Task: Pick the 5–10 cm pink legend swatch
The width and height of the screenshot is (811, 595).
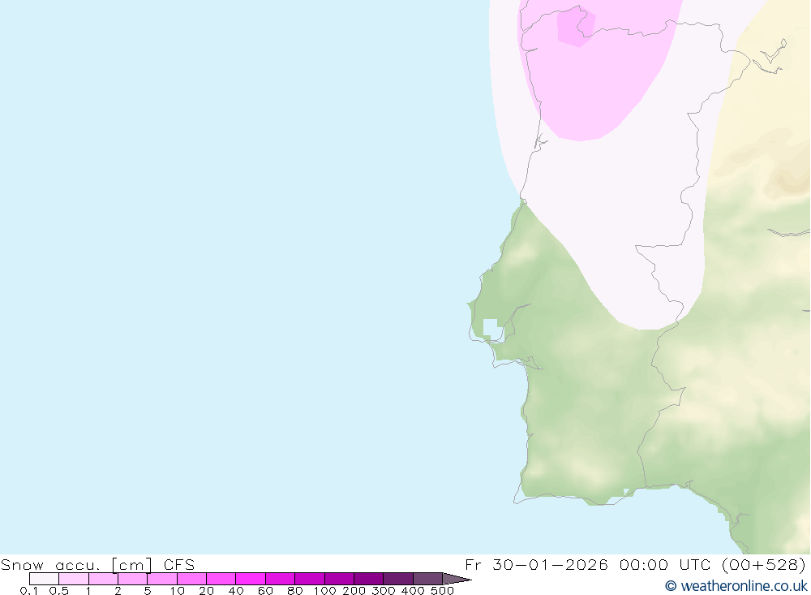Action: point(162,579)
